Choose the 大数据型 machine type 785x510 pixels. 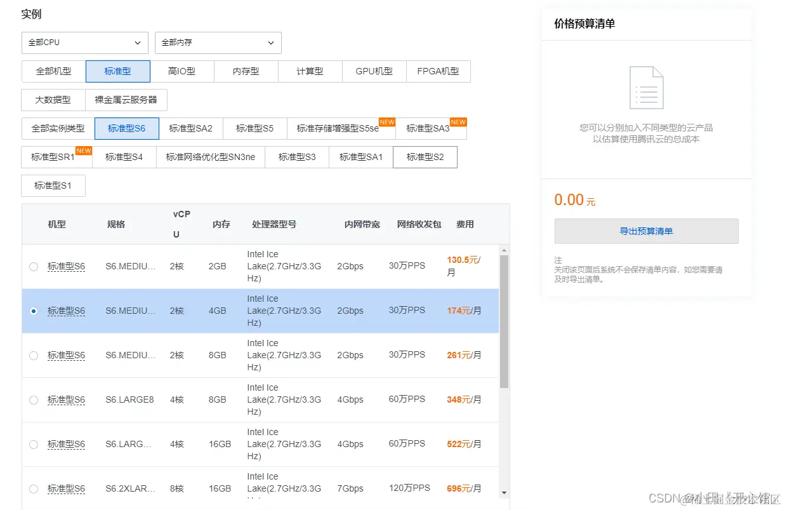pos(53,100)
